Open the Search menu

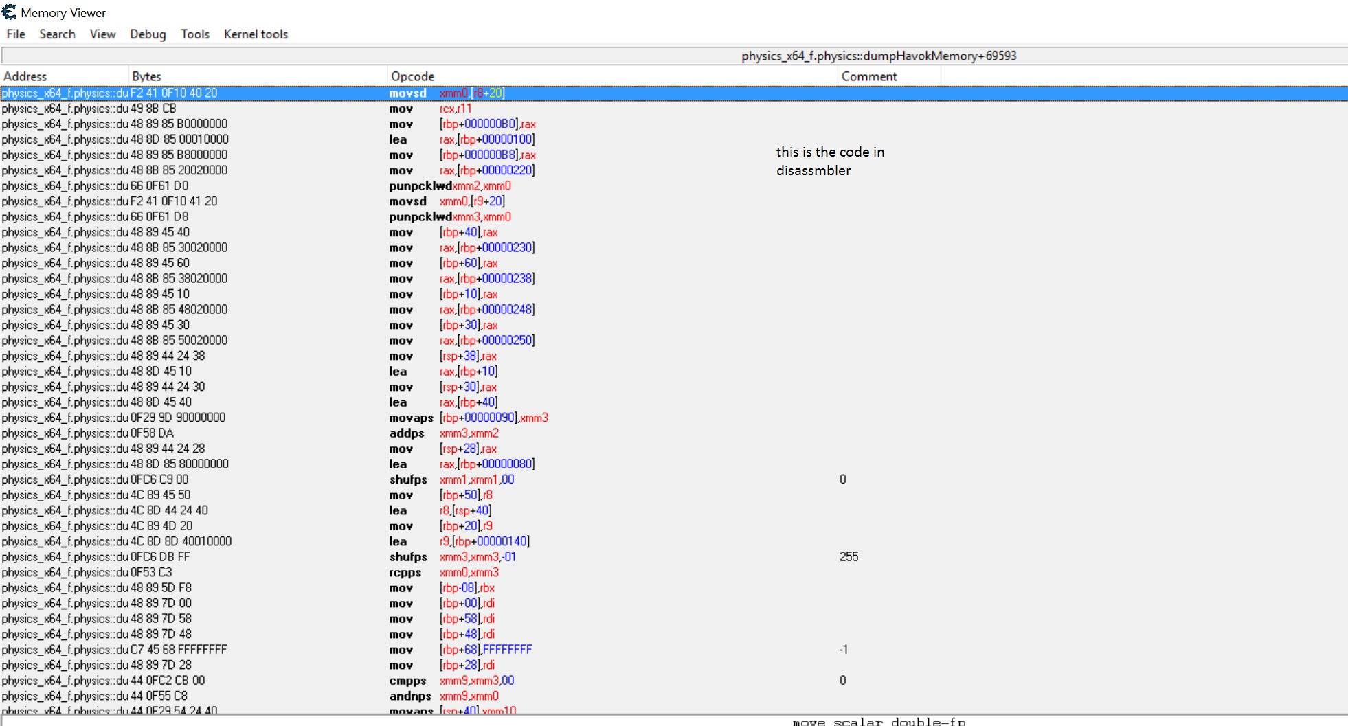(57, 34)
